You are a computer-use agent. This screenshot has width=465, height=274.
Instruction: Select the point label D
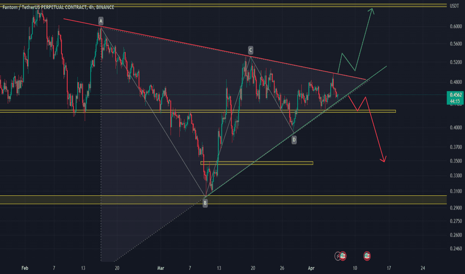[294, 140]
